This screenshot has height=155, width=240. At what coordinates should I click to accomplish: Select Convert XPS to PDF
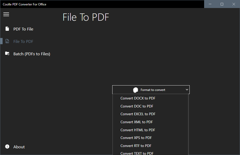136,138
